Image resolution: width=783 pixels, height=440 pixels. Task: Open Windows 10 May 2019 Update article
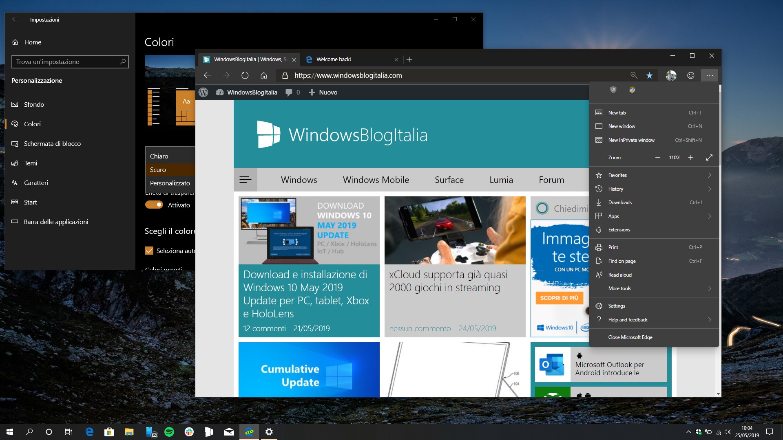(x=309, y=267)
